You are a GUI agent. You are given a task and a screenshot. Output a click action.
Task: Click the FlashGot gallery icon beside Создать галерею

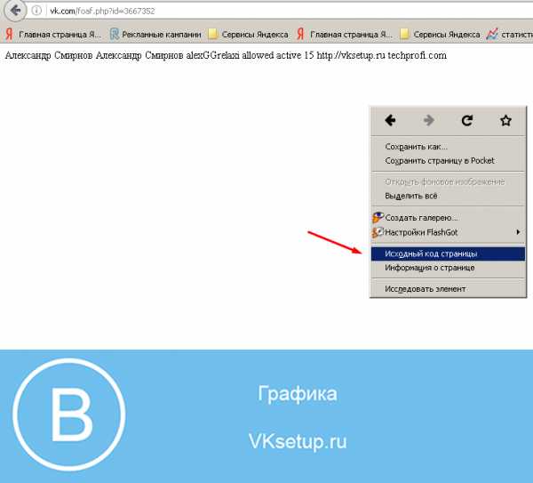[x=378, y=218]
